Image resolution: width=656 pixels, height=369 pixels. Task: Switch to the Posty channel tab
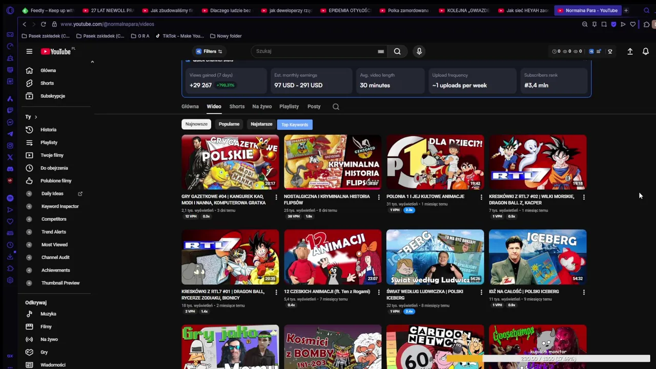tap(314, 107)
